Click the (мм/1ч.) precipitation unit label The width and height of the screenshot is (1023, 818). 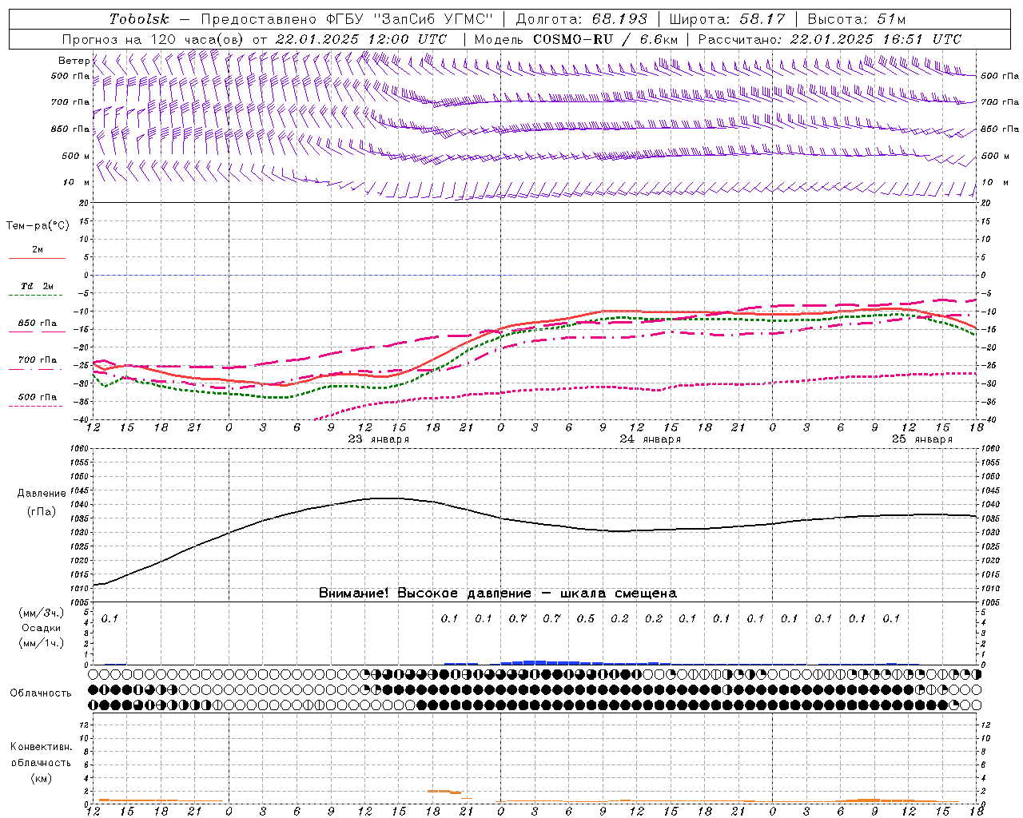(x=42, y=643)
